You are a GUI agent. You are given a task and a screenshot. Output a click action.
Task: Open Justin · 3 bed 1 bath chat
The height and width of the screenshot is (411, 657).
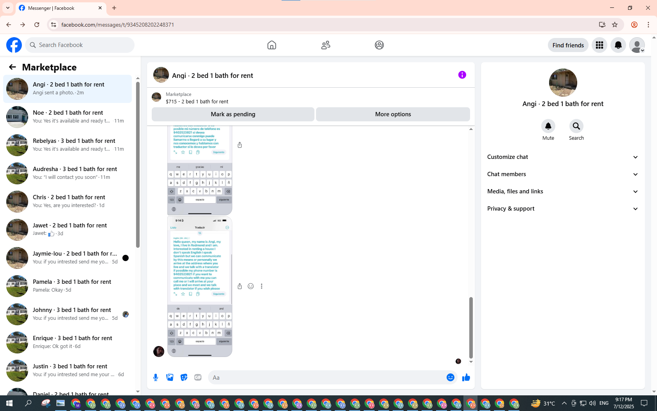(x=67, y=371)
